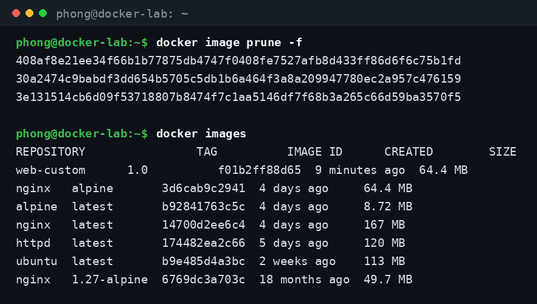This screenshot has height=304, width=537.
Task: Click the alpine repository name
Action: pos(36,207)
